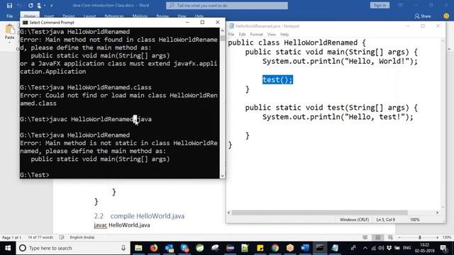Viewport: 454px width, 255px height.
Task: Open Word's View ribbon tab
Action: 182,16
